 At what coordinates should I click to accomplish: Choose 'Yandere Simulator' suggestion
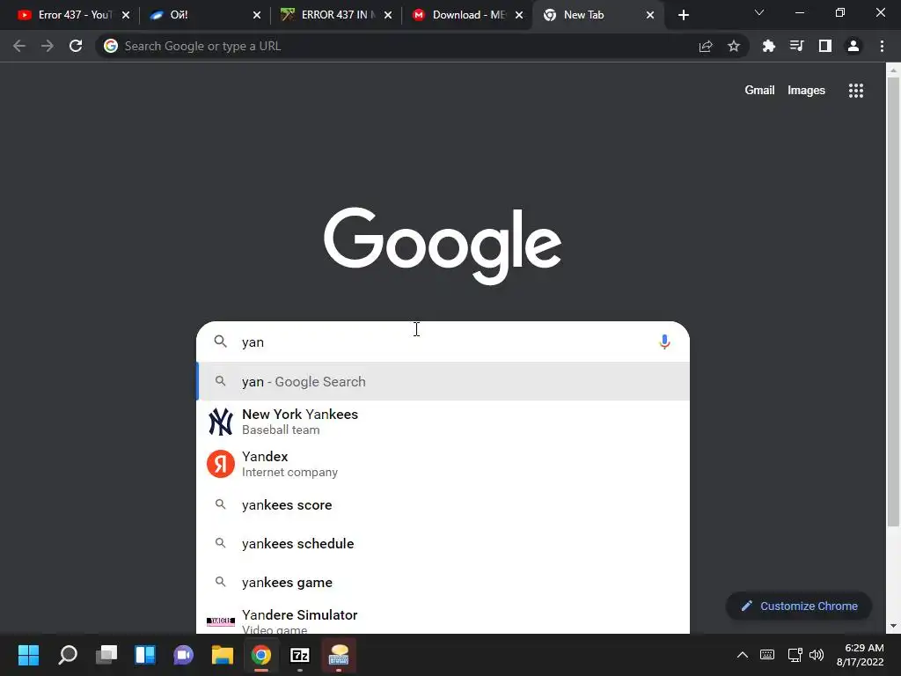(443, 619)
